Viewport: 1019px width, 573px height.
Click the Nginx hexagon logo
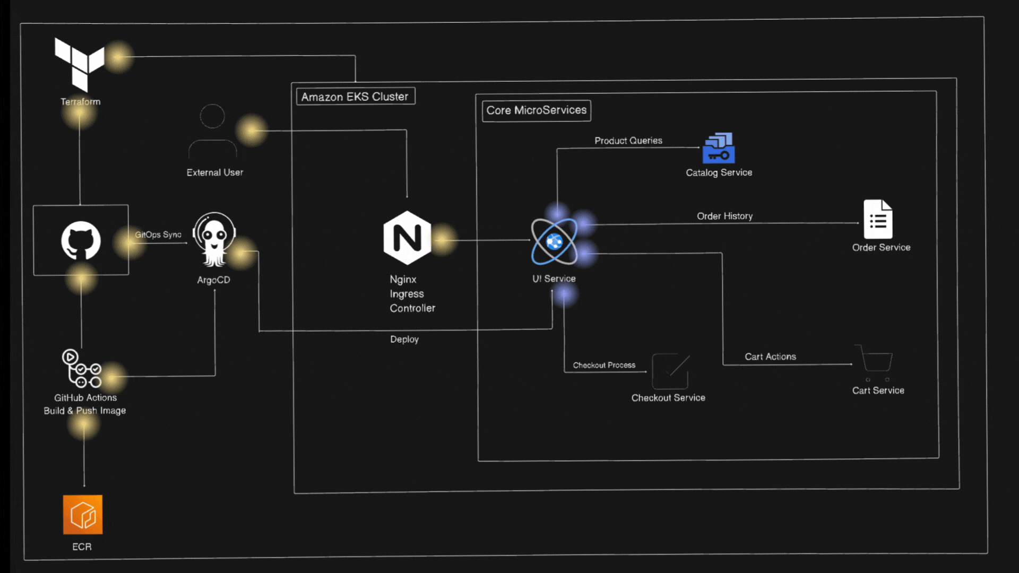pyautogui.click(x=407, y=238)
